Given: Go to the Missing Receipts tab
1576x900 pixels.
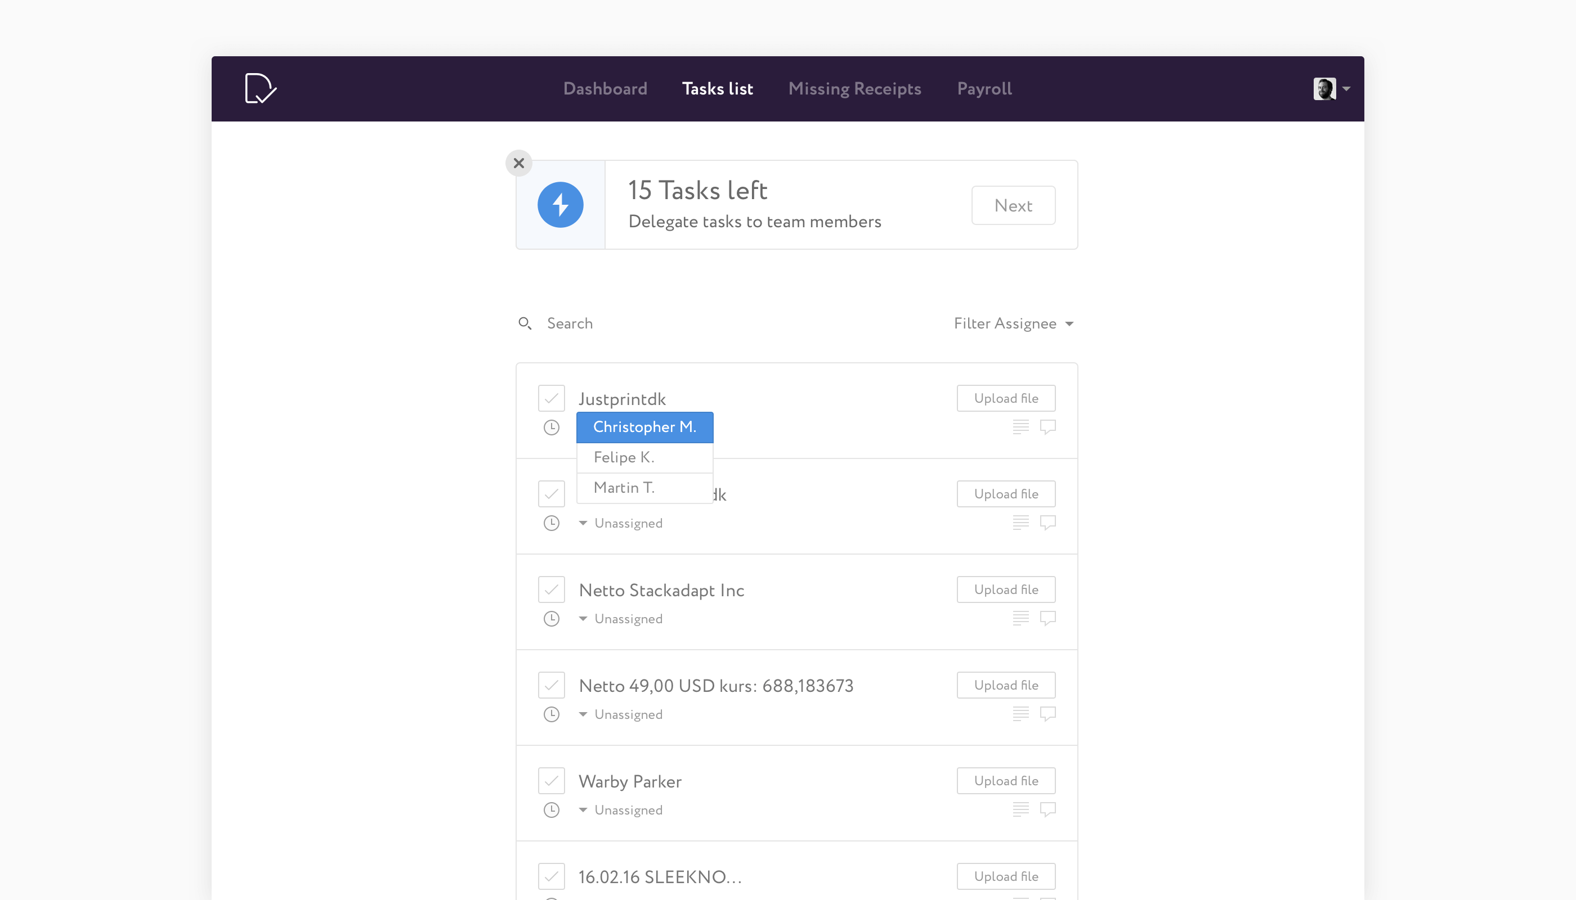Looking at the screenshot, I should pos(855,88).
